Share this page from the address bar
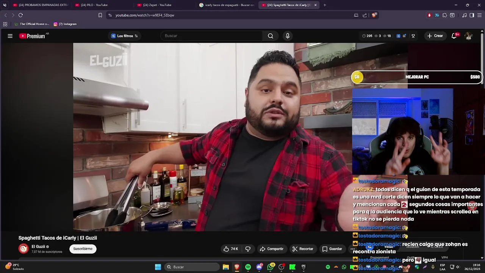The height and width of the screenshot is (273, 485). coord(365,15)
